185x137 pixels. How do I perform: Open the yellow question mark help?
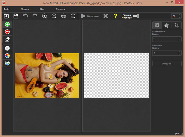pos(115,16)
